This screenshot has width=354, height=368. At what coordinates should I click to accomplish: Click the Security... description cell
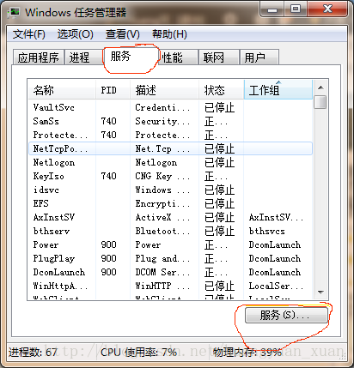pyautogui.click(x=162, y=121)
